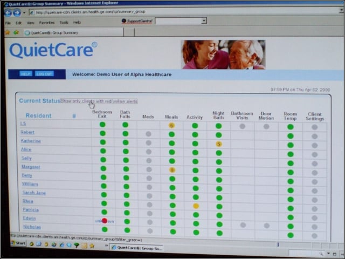Click Edwin's gray Bathroom Visits dot
Screen dimensions: 345x259
[x=243, y=225]
